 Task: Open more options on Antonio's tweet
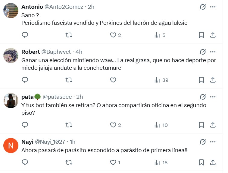pyautogui.click(x=213, y=7)
